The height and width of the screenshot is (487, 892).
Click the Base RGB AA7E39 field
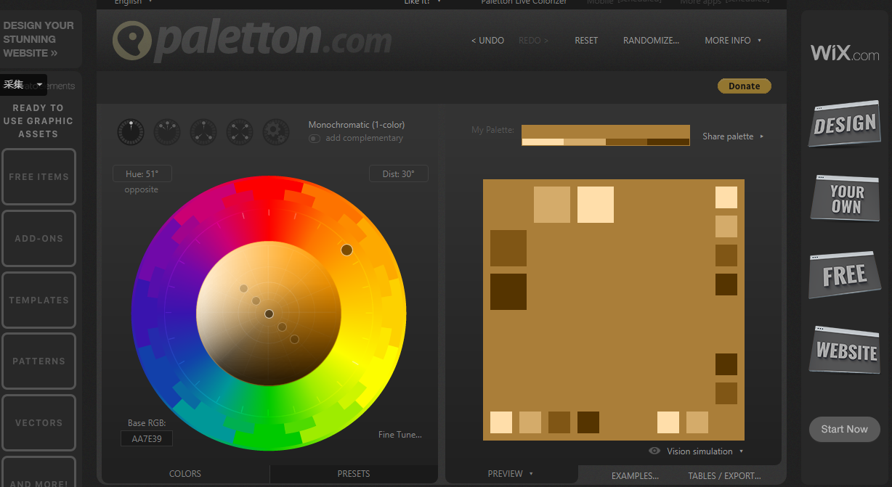click(147, 438)
